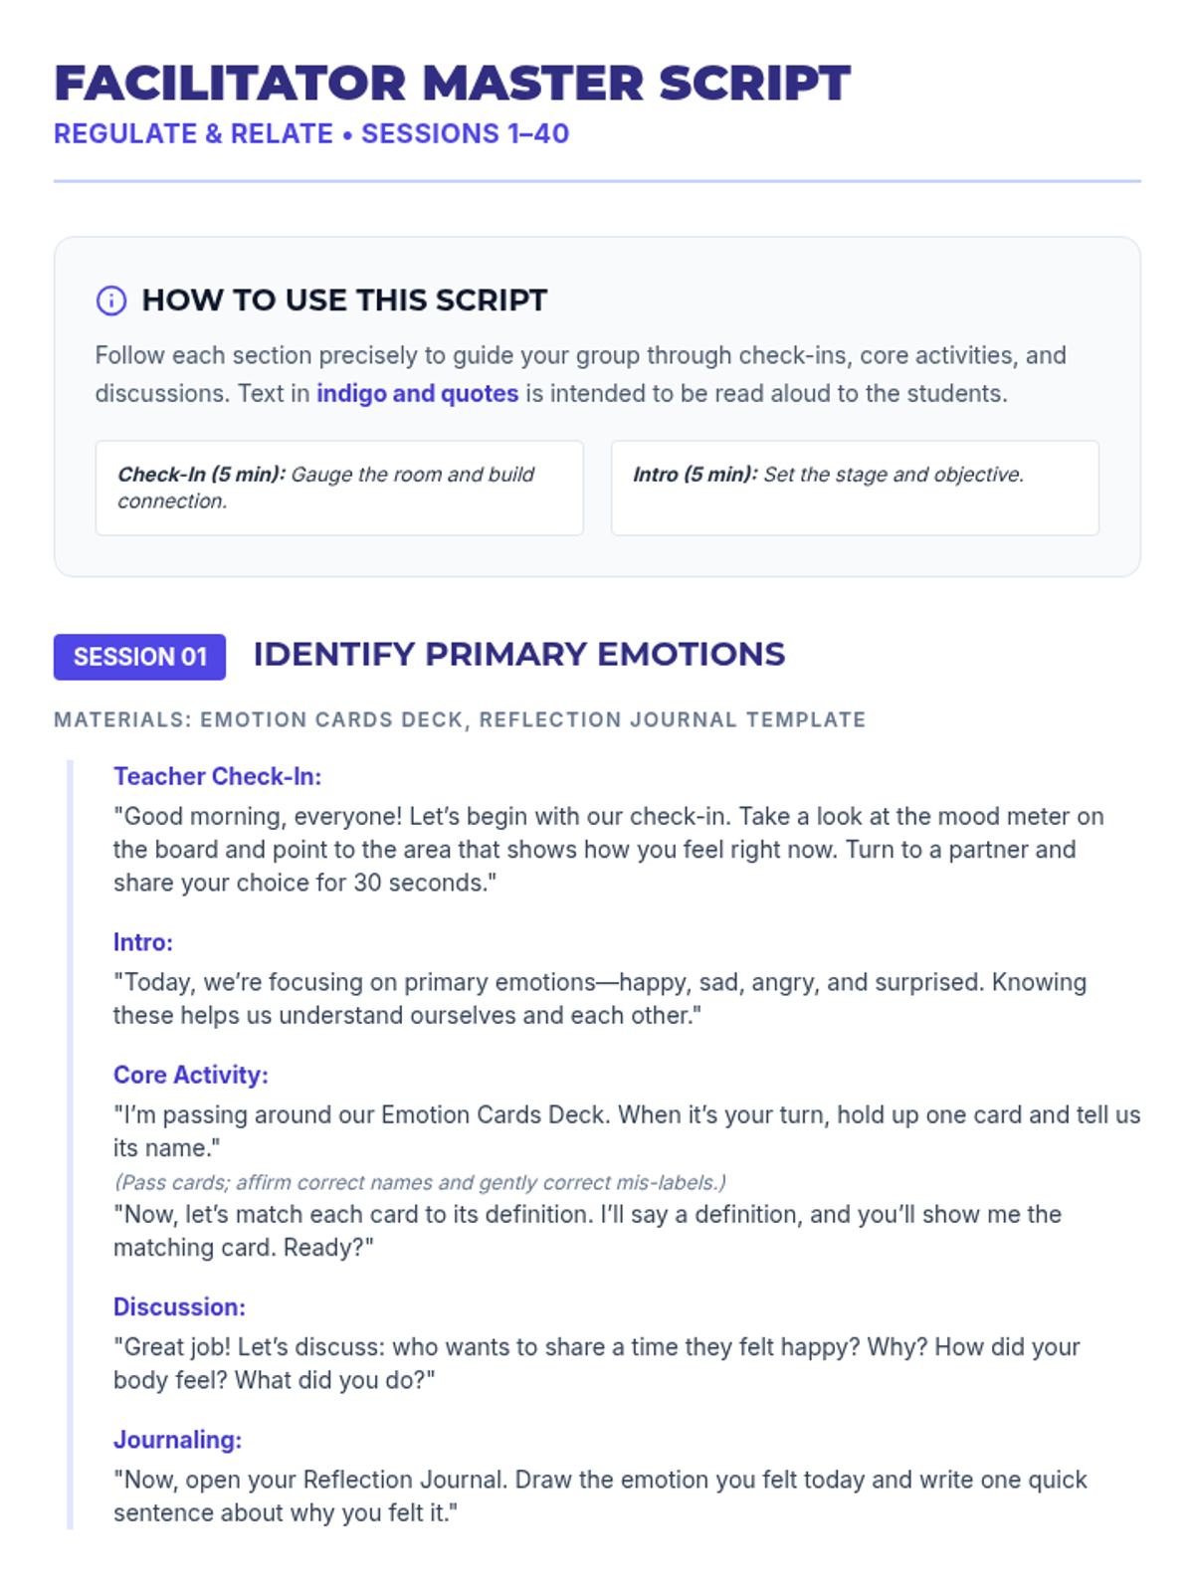The image size is (1194, 1592).
Task: Click the italic 'Pass cards' facilitator note
Action: pyautogui.click(x=419, y=1182)
